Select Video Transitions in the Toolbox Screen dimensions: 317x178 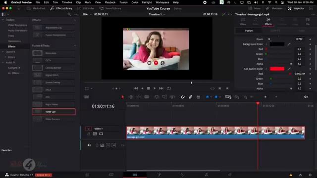point(17,25)
